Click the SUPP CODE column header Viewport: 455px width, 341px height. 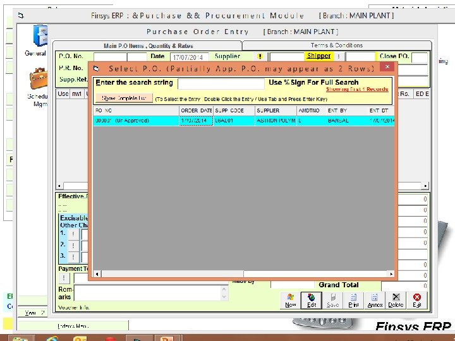pos(234,111)
